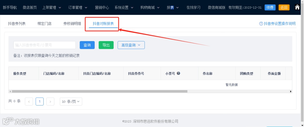304x127 pixels.
Task: Open 微信商城版 menu item
Action: (216, 8)
